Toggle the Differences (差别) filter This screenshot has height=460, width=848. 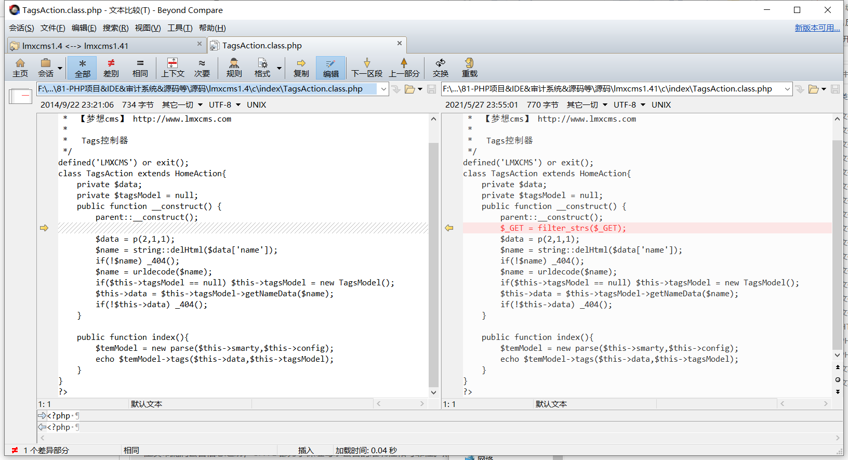click(x=111, y=68)
